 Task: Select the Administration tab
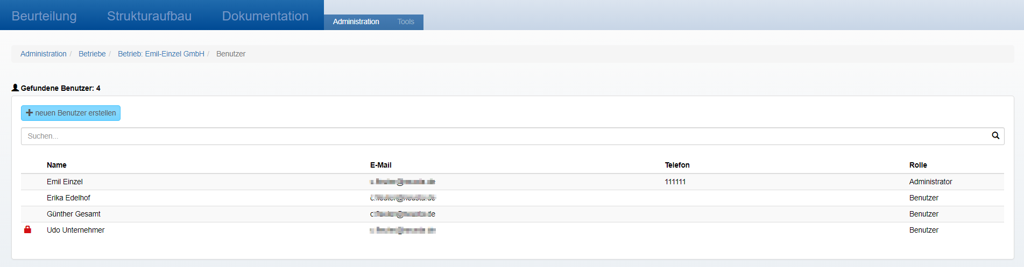(x=356, y=22)
